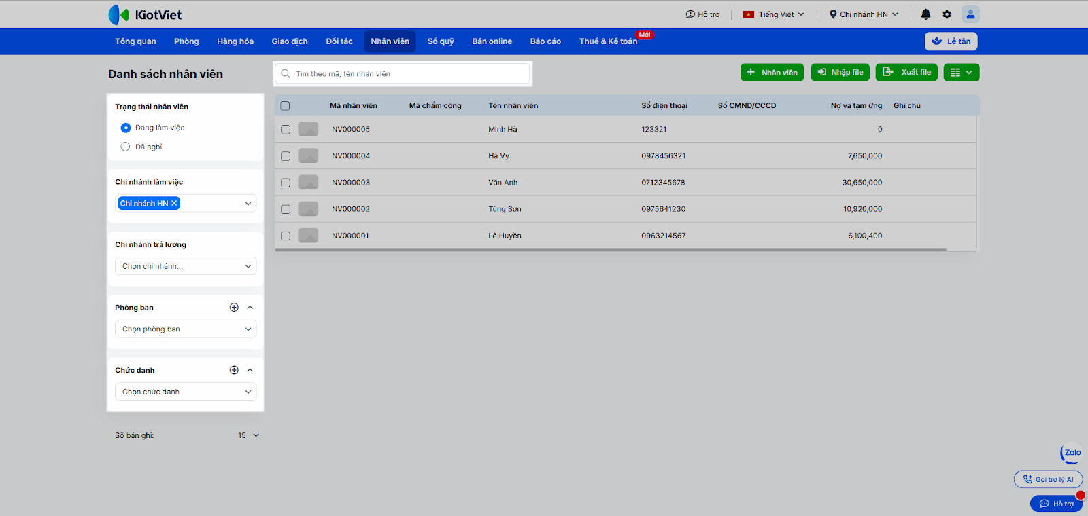Screen dimensions: 1088x516
Task: Open the Thuế & Kế toán menu
Action: point(609,41)
